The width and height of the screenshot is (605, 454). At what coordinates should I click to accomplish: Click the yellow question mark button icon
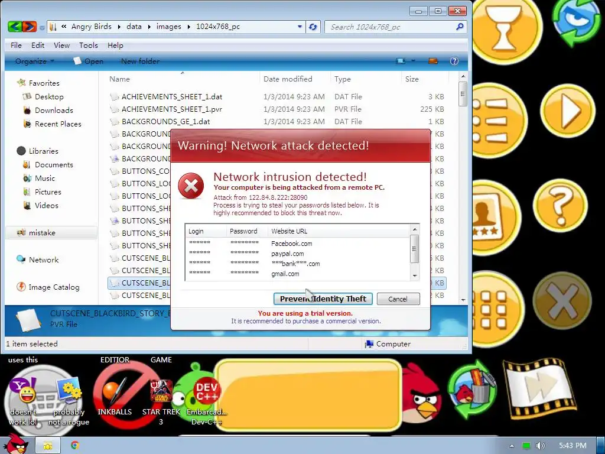pos(560,206)
